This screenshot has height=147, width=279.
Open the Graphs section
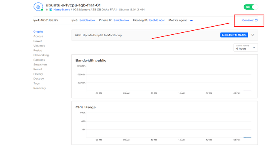38,31
